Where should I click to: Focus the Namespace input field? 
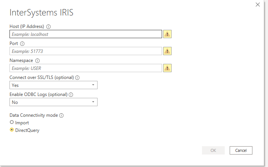(x=86, y=68)
